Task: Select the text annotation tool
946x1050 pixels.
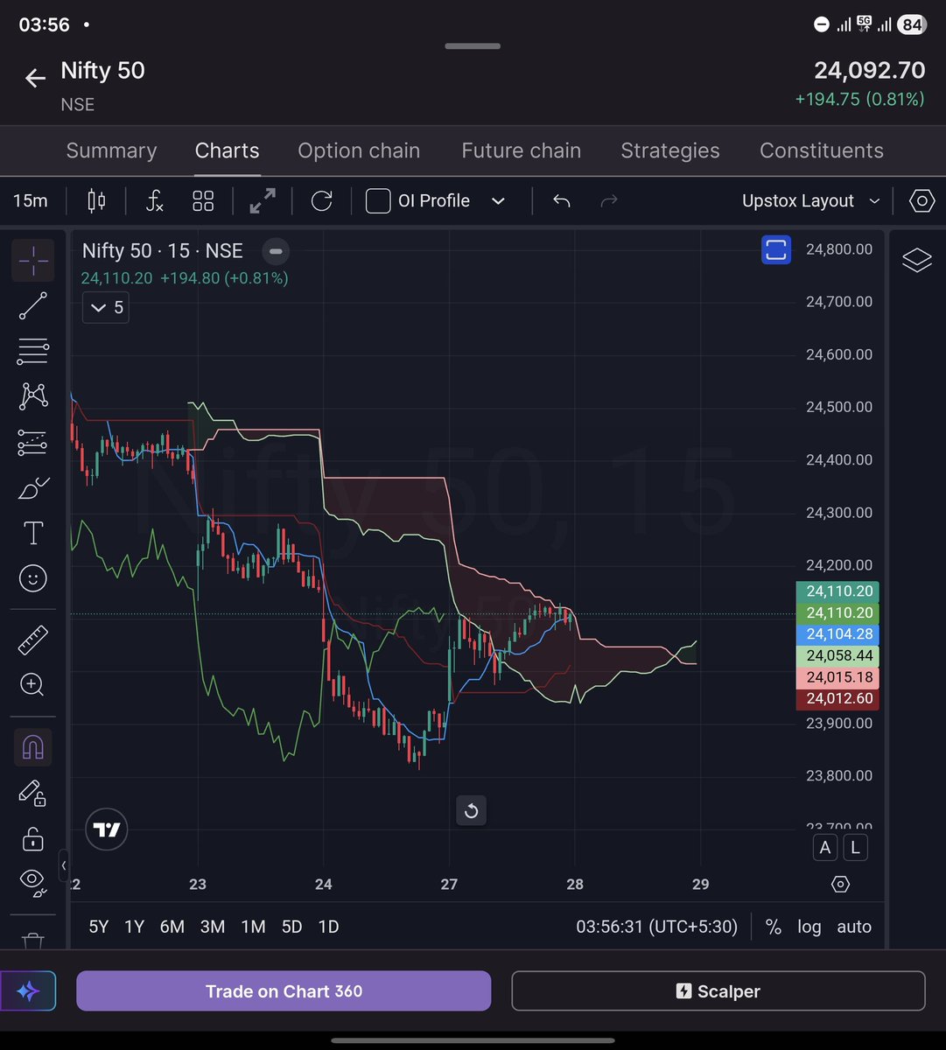Action: (33, 533)
